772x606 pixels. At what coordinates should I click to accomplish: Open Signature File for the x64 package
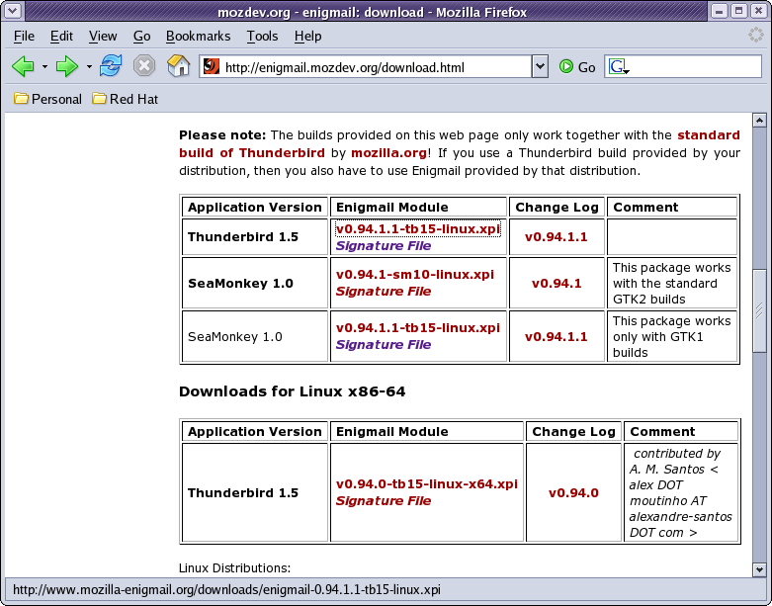[x=384, y=500]
